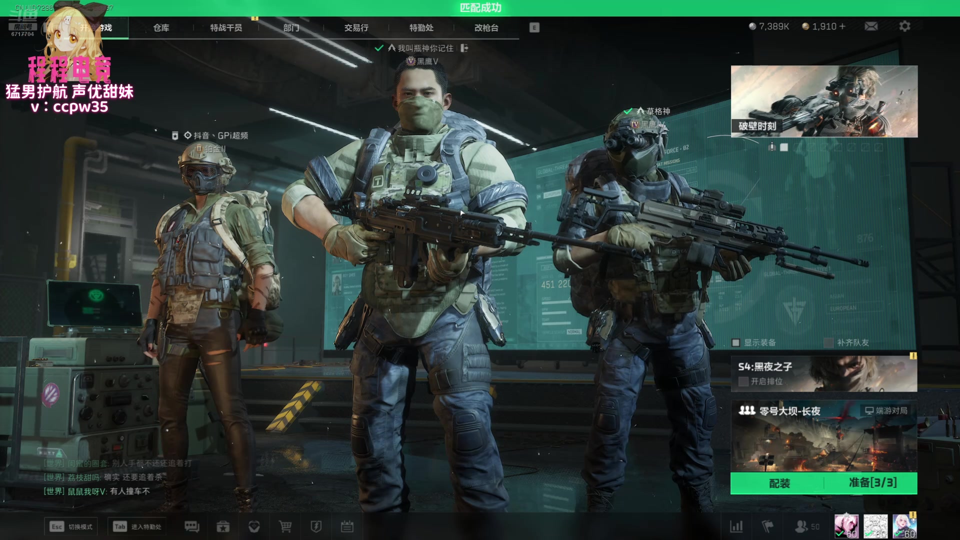Click the player name 草格神
The width and height of the screenshot is (960, 540).
pyautogui.click(x=658, y=111)
